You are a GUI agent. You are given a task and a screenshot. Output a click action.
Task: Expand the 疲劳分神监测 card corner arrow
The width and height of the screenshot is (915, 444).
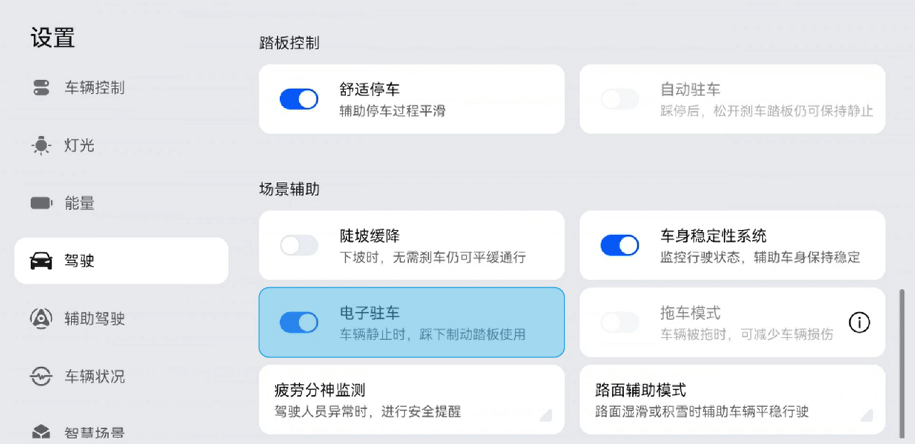pos(546,415)
